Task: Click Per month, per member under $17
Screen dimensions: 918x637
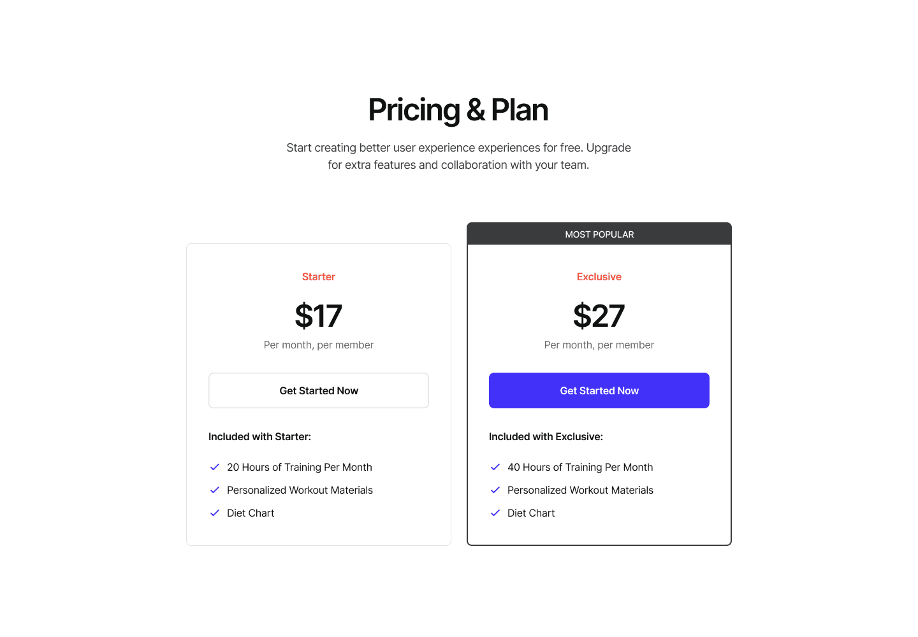Action: pyautogui.click(x=318, y=345)
